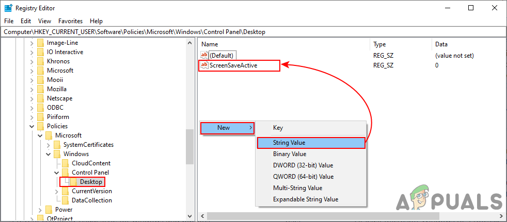Click the Windows folder icon in tree

57,154
